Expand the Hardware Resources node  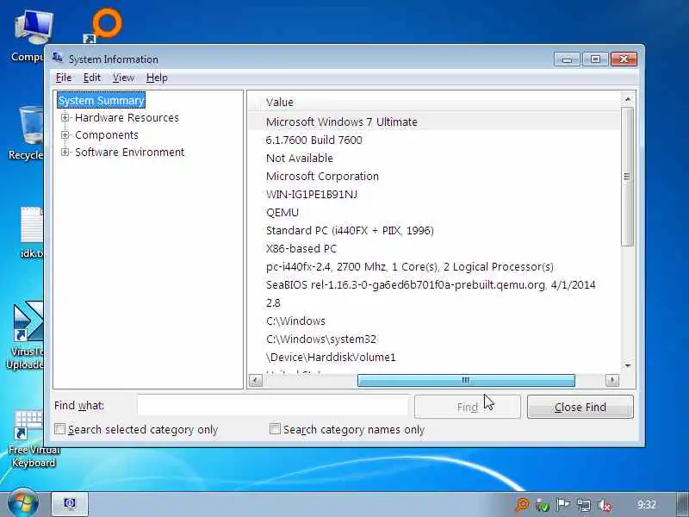pos(65,117)
